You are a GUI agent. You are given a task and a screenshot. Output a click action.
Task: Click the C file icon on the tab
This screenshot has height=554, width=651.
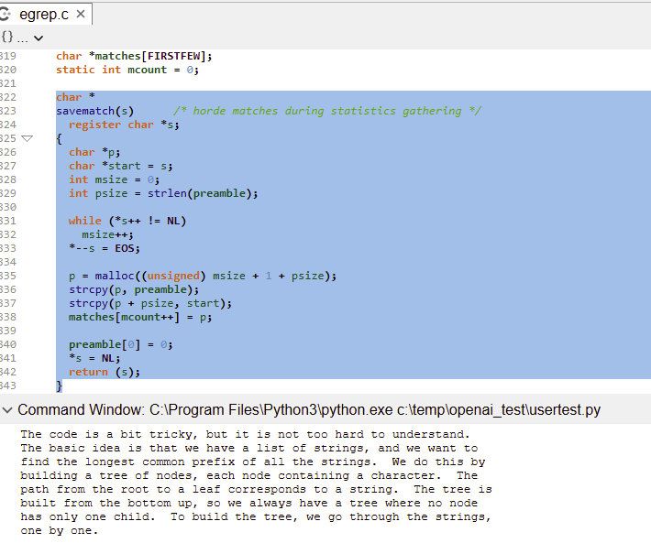[6, 15]
